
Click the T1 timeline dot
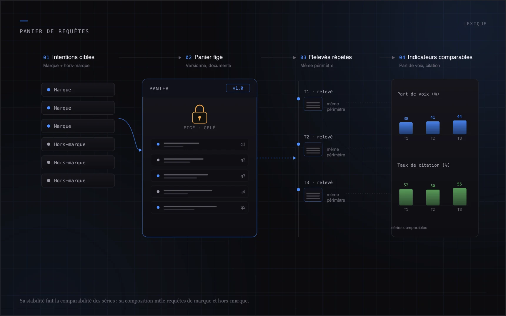(x=298, y=99)
